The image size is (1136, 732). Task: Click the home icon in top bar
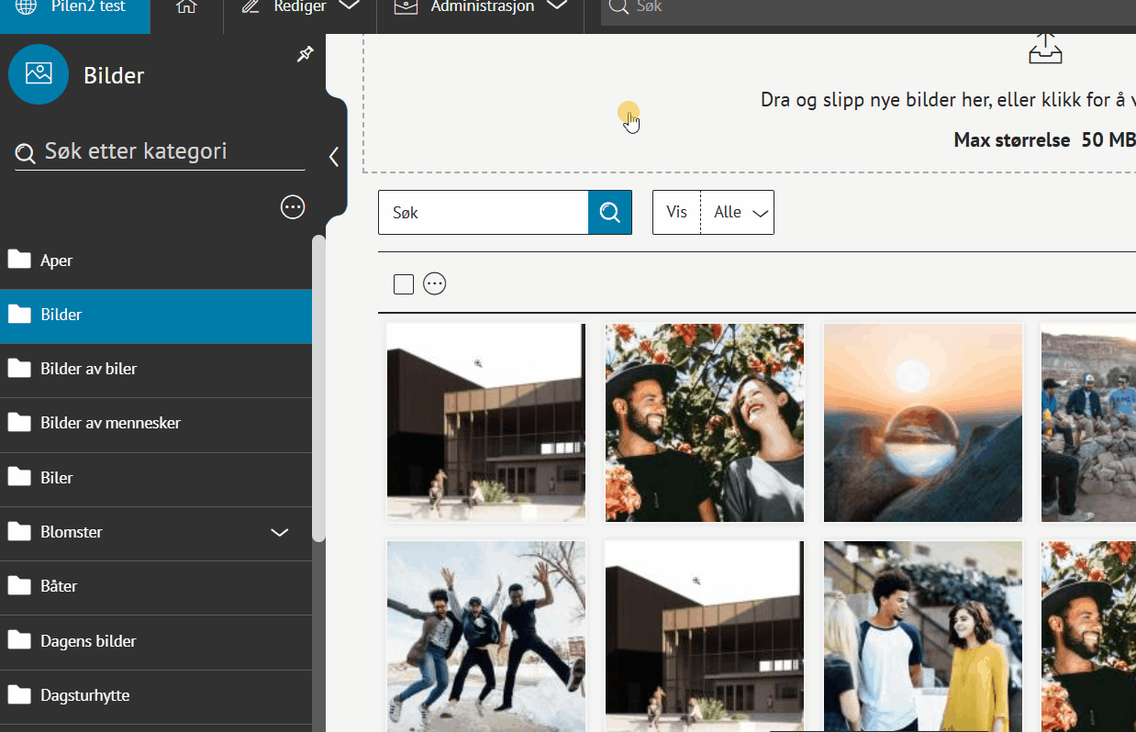(186, 7)
